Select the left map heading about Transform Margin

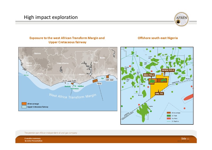67,40
